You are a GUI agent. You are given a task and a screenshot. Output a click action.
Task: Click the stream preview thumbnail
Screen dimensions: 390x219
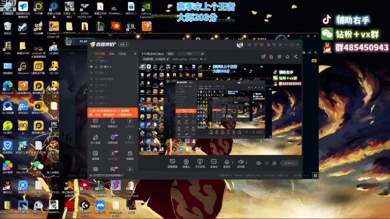[220, 109]
